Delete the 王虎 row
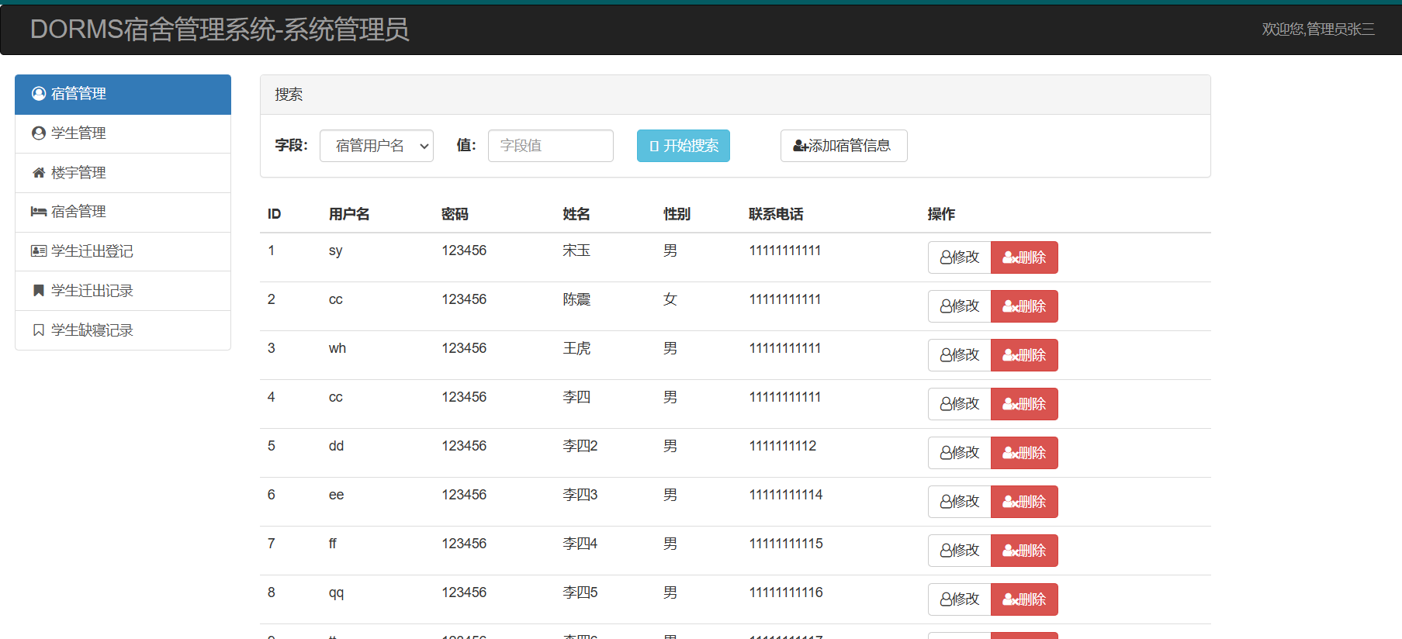 1024,355
